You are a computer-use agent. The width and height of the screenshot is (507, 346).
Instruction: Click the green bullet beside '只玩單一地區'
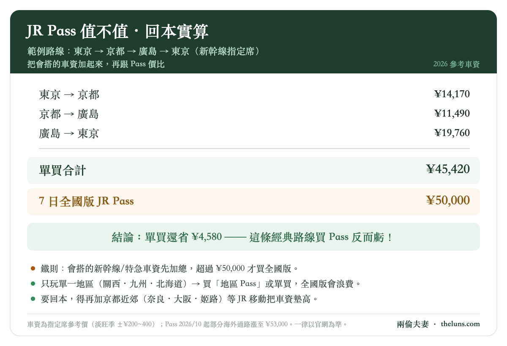click(33, 284)
